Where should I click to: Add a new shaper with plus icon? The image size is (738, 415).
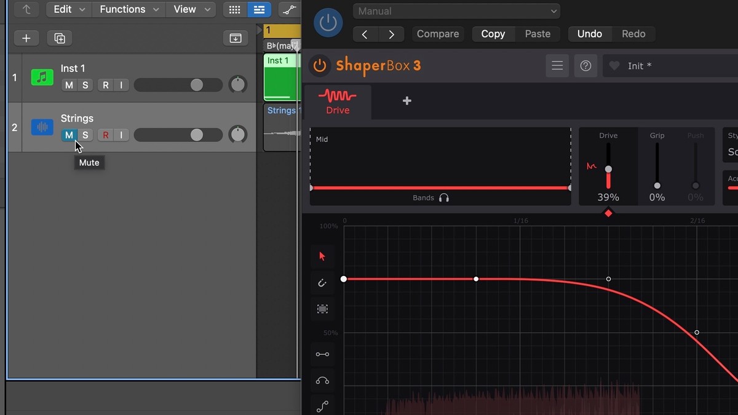click(x=407, y=101)
